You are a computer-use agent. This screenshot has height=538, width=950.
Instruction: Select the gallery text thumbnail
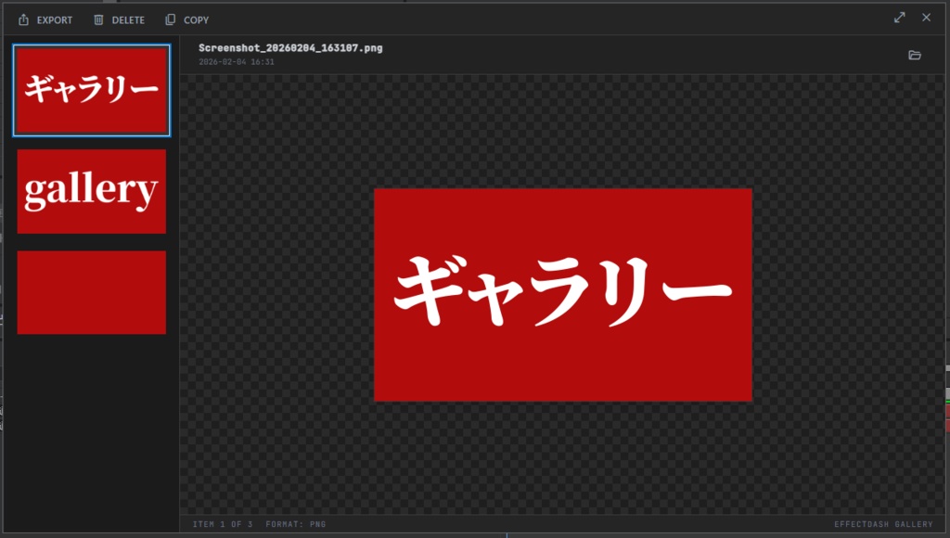pyautogui.click(x=90, y=191)
